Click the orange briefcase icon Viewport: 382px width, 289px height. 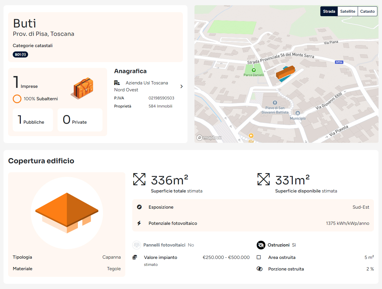coord(83,88)
